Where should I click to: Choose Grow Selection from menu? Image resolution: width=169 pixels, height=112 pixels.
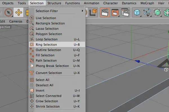pos(57,101)
